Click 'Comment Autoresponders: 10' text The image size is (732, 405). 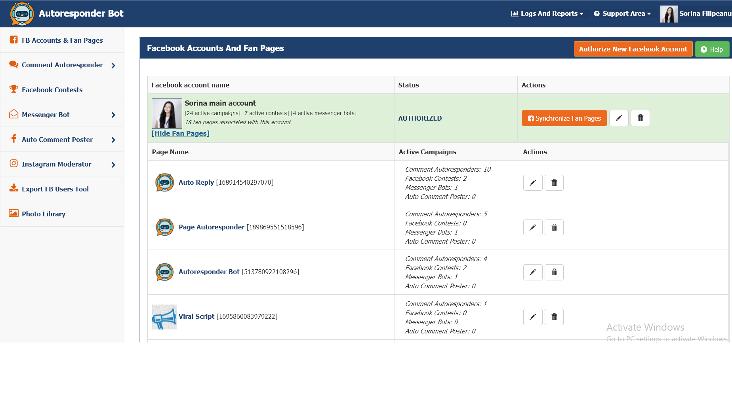click(x=448, y=169)
